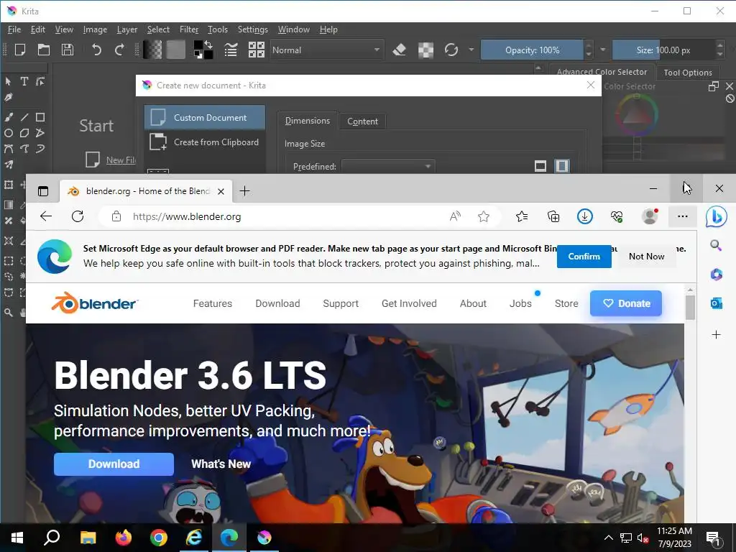
Task: Switch to the Tool Options docker tab
Action: click(688, 73)
